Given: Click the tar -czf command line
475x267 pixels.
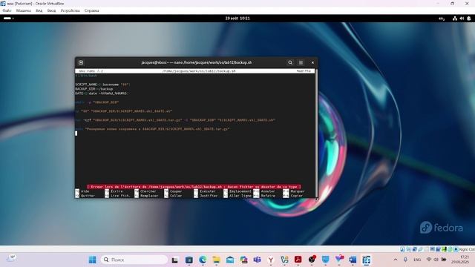Looking at the screenshot, I should point(175,120).
